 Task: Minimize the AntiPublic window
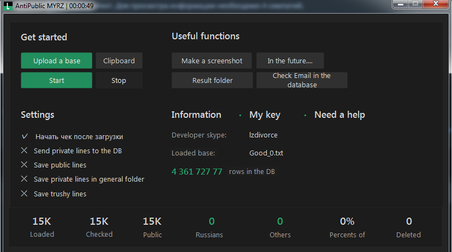point(402,4)
